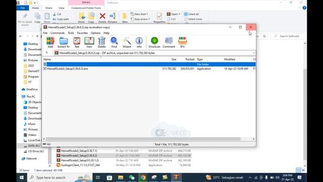
Task: Switch to Explorer Home tab
Action: tap(35, 8)
